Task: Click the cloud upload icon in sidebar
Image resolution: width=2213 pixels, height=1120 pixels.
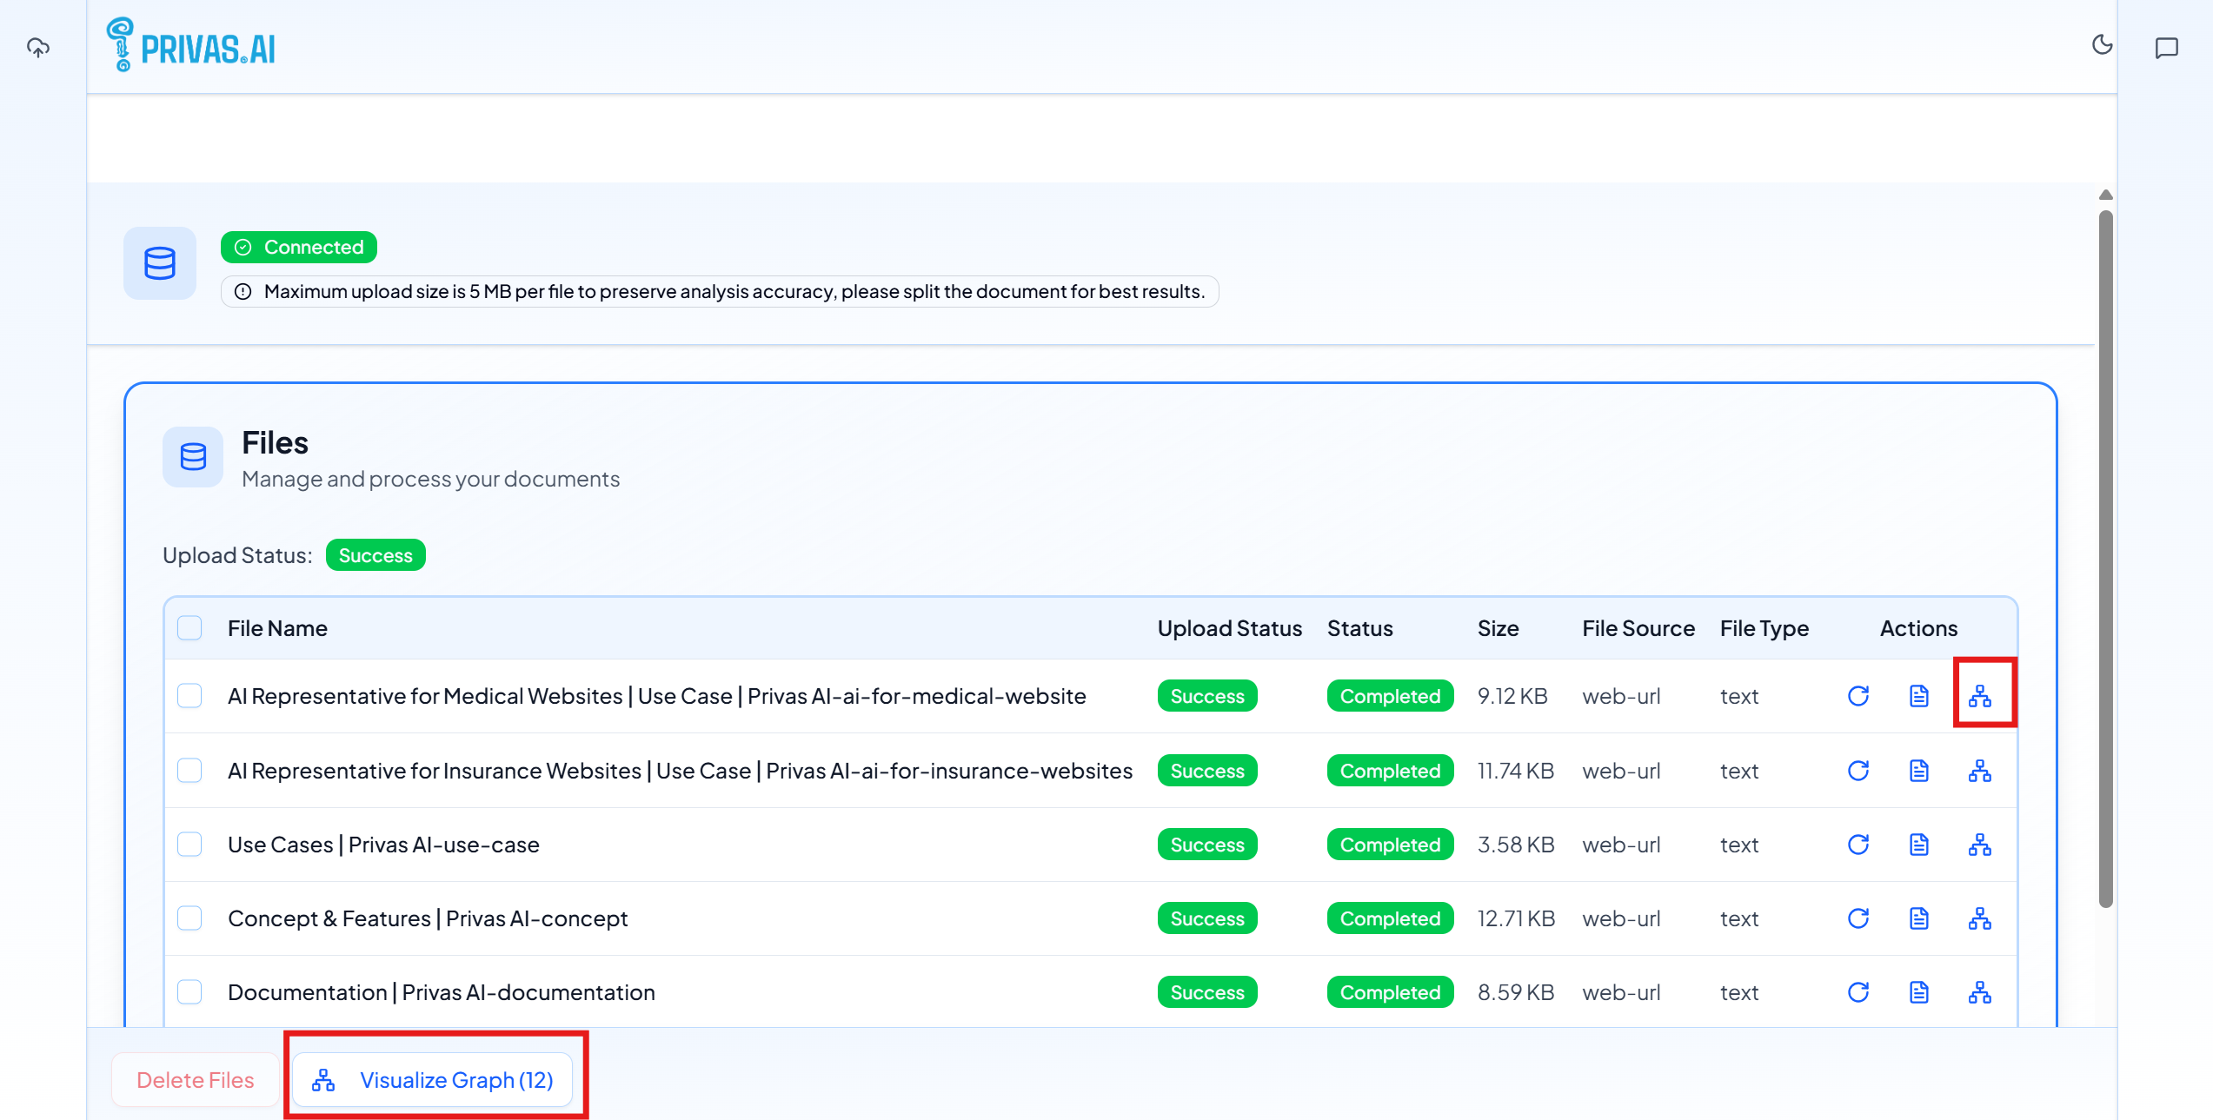Action: click(38, 47)
